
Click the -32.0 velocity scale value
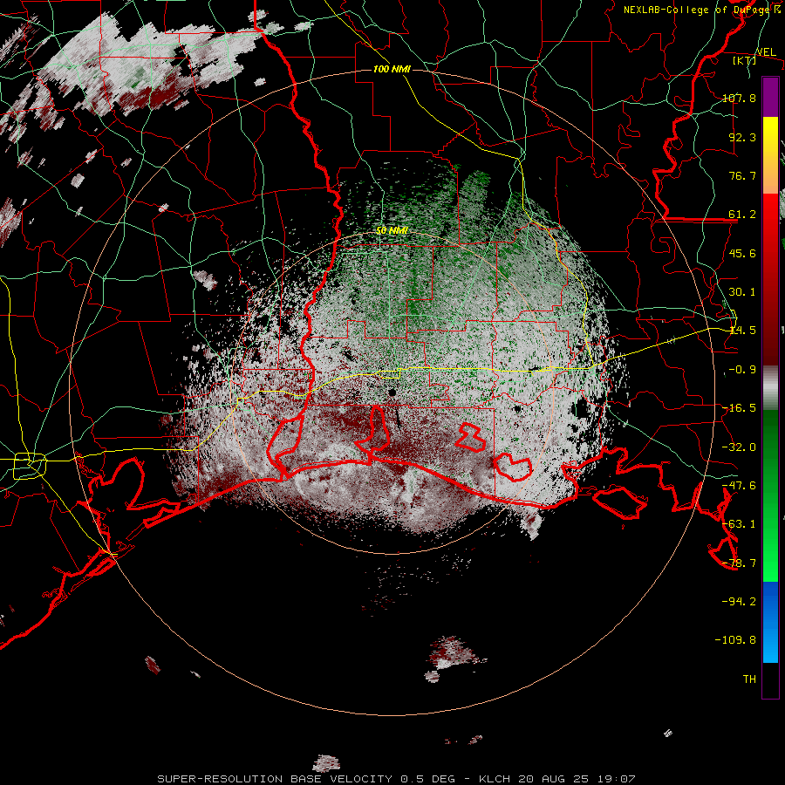tap(739, 447)
